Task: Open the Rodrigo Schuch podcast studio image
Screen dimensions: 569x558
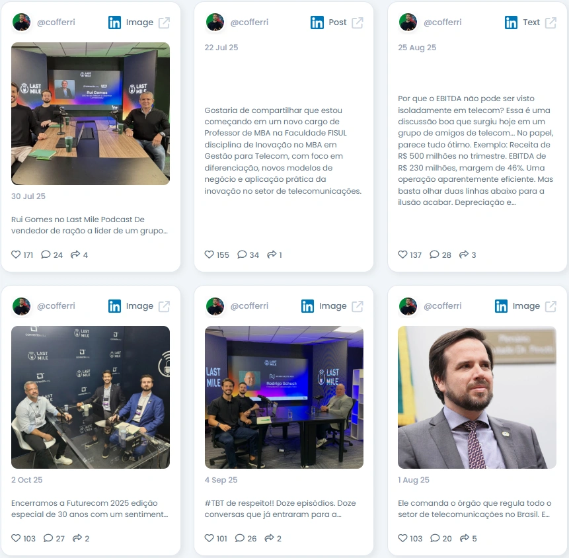Action: (x=284, y=397)
